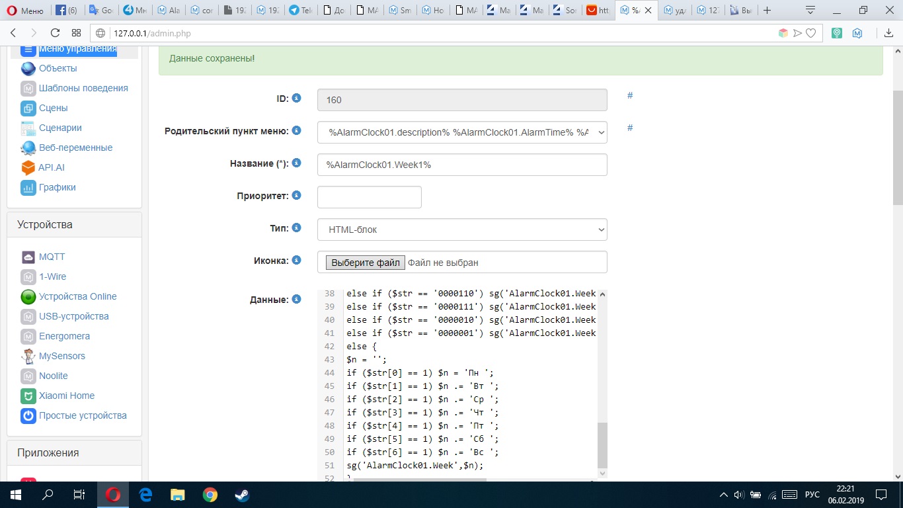
Task: Click the Сцены sidebar icon
Action: [x=28, y=108]
